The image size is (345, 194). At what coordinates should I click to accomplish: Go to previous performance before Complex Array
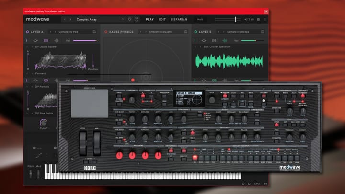tap(65, 19)
